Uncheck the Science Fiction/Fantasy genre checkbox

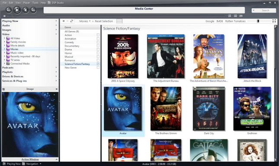pos(98,64)
